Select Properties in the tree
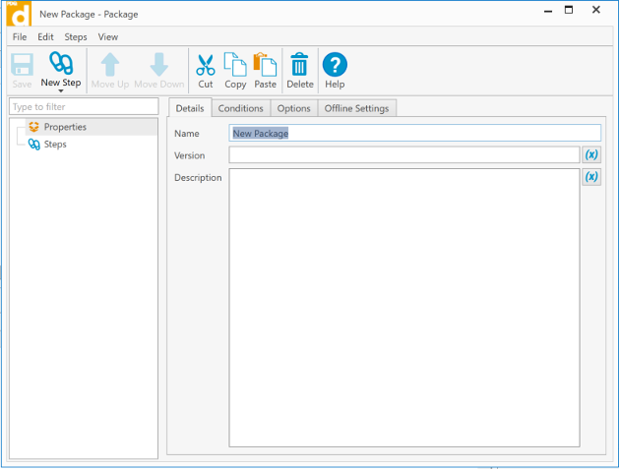The width and height of the screenshot is (620, 470). point(65,127)
